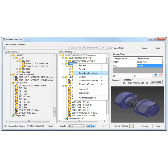
Task: Click the LIBRARY folder icon in Current Workspace
Action: pos(13,55)
